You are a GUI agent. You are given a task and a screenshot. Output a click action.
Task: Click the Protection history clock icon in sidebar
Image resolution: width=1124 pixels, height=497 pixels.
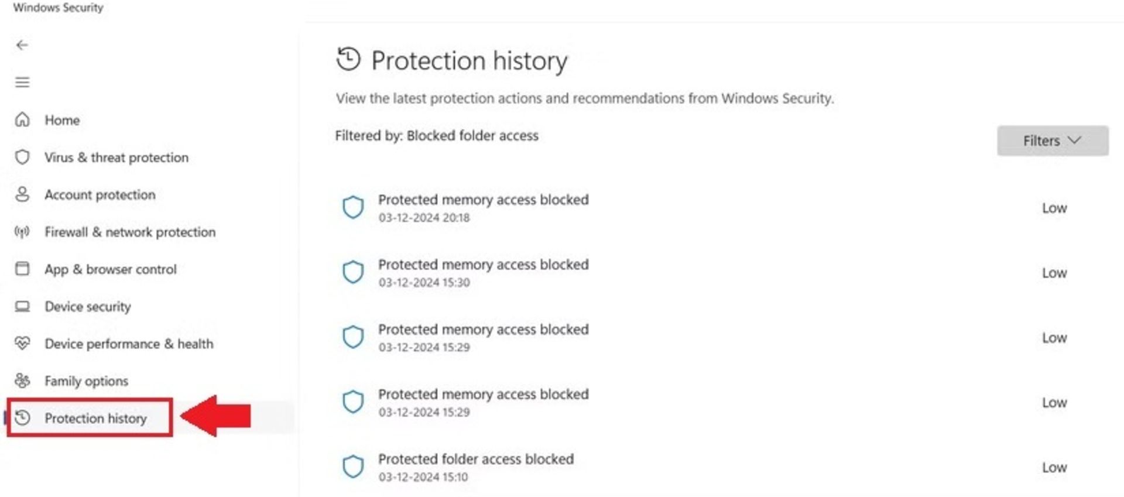pyautogui.click(x=22, y=417)
